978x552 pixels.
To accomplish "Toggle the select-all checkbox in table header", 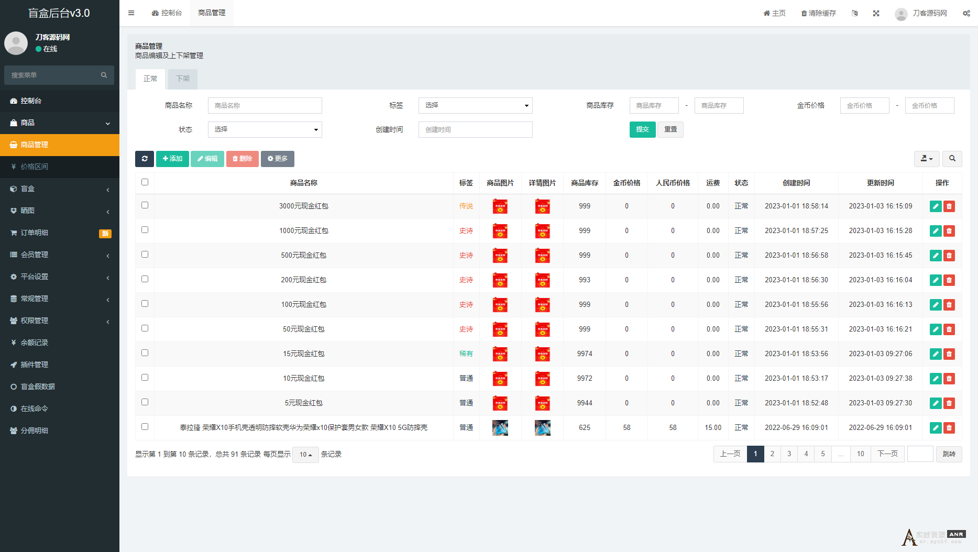I will tap(145, 182).
